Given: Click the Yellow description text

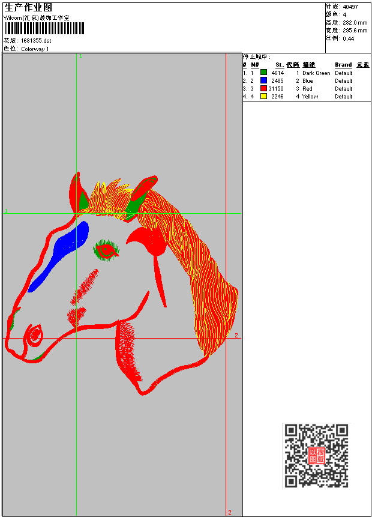Looking at the screenshot, I should [x=310, y=97].
